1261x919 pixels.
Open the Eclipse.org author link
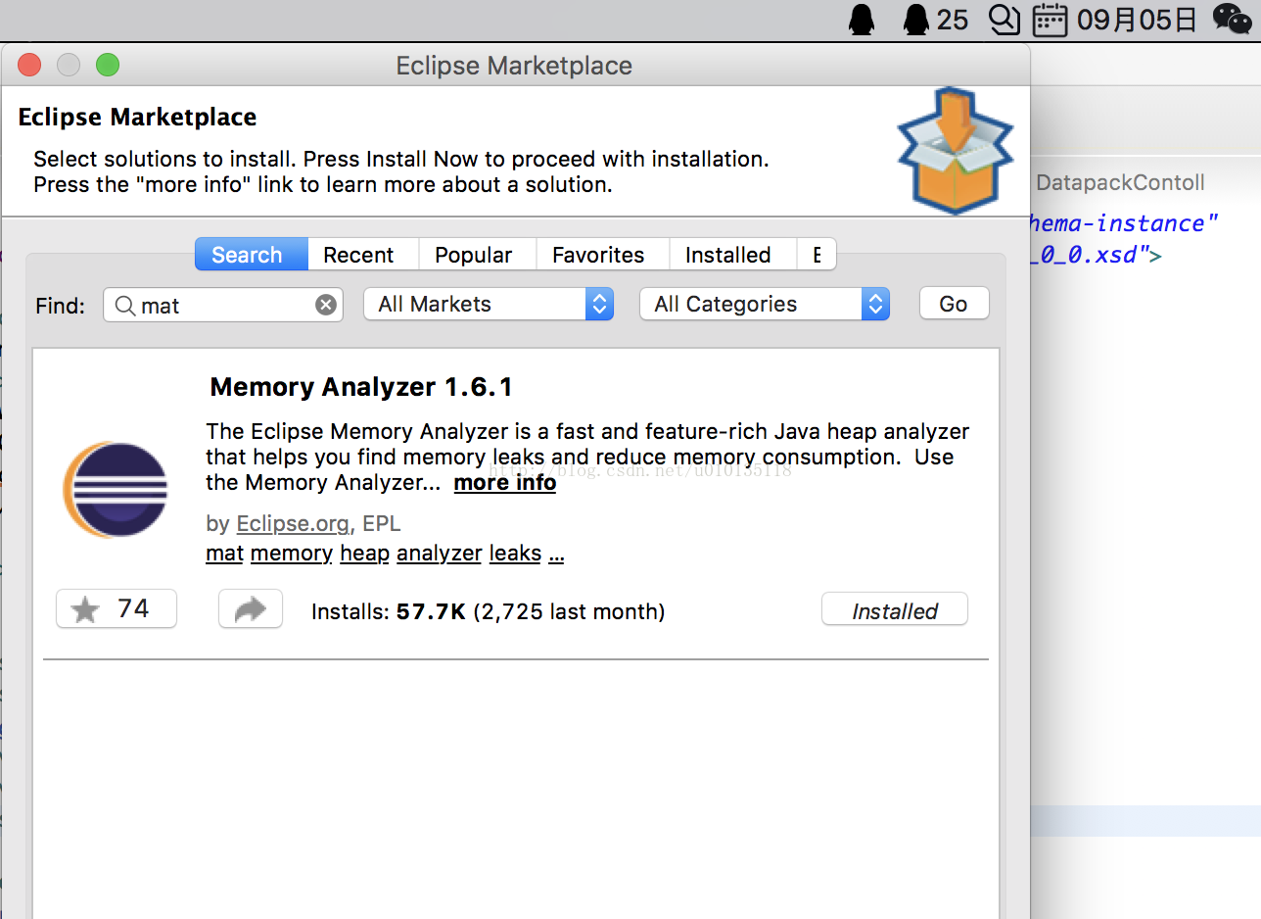click(293, 524)
